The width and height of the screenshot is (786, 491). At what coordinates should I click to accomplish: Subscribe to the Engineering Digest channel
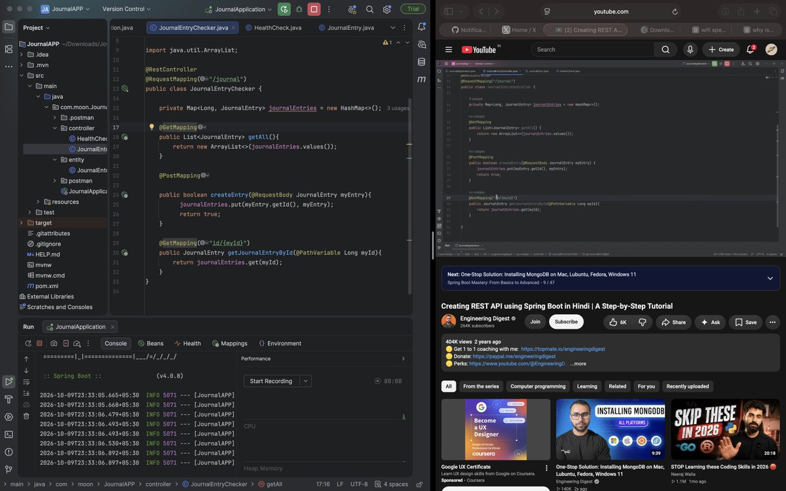click(566, 322)
